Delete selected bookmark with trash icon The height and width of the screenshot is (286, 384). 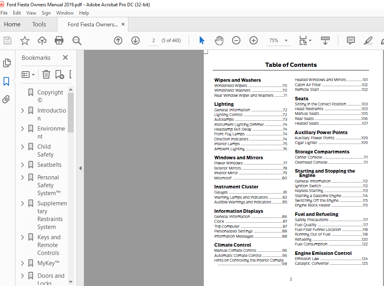46,74
